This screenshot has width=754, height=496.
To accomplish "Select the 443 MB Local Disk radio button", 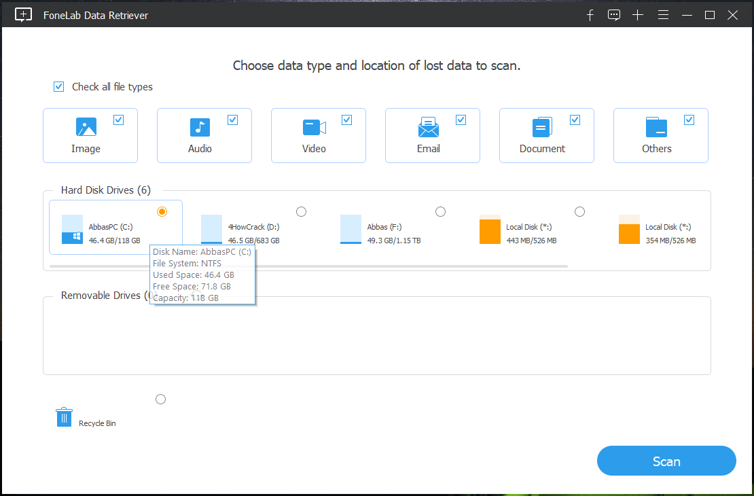I will click(580, 212).
